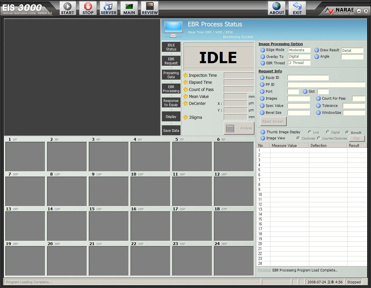The image size is (371, 288).
Task: Select the CounterClockwise radio button
Action: click(x=319, y=138)
